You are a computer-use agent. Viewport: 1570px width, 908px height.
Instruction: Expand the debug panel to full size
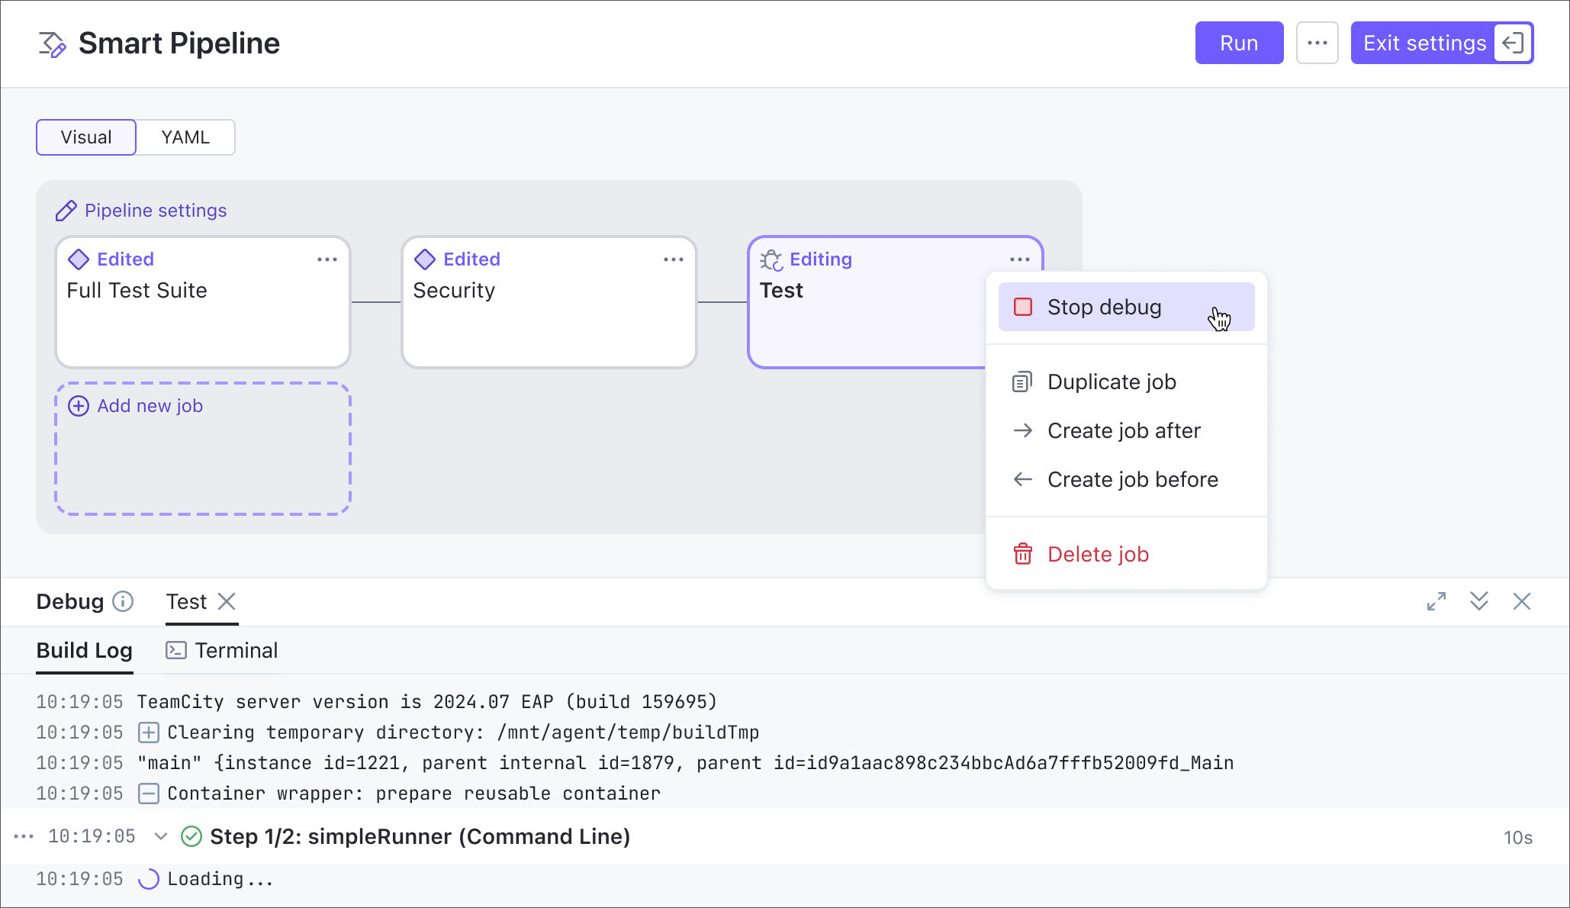click(1436, 601)
